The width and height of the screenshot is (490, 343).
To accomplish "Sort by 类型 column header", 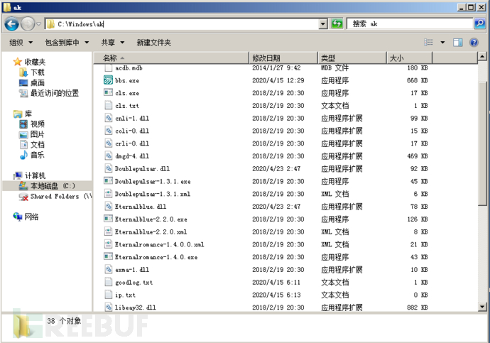I will pyautogui.click(x=352, y=58).
